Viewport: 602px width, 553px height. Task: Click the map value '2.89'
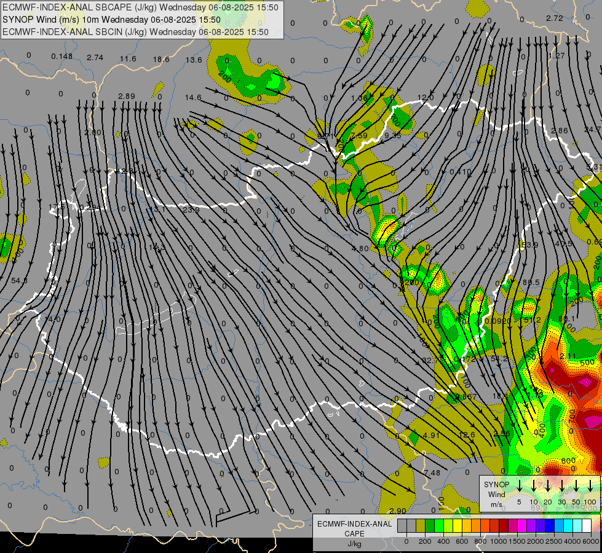[x=126, y=96]
